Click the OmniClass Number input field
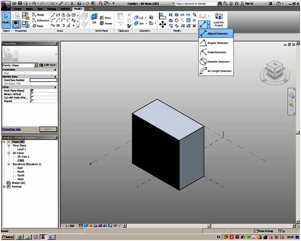The width and height of the screenshot is (301, 241). (x=44, y=80)
